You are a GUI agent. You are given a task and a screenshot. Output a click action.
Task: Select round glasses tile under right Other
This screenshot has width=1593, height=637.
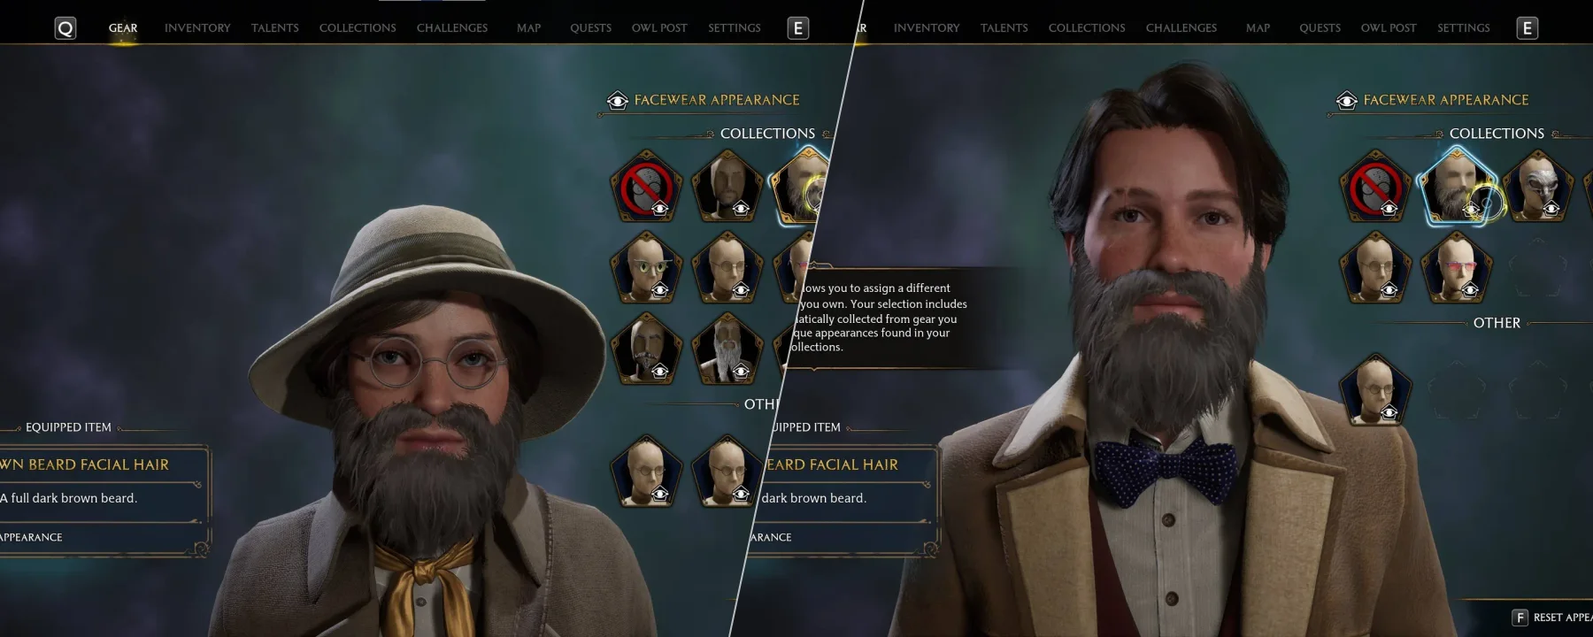tap(1376, 390)
